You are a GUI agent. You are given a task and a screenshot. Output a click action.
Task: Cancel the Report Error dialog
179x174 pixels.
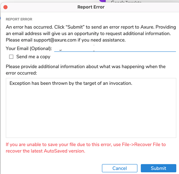[x=120, y=168]
